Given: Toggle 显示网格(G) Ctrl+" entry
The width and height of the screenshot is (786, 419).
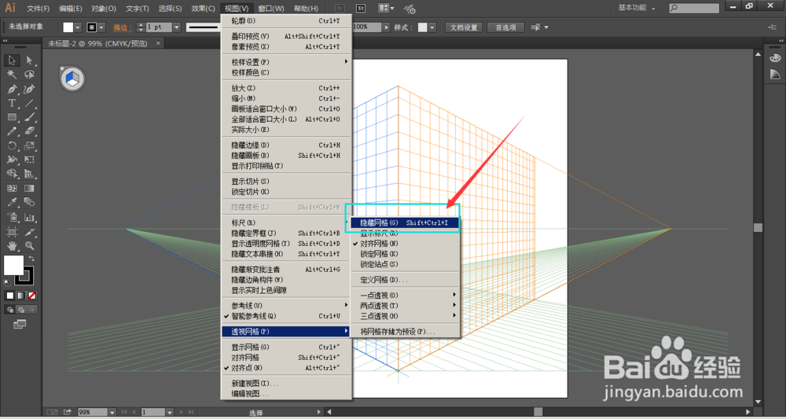Looking at the screenshot, I should click(x=286, y=347).
